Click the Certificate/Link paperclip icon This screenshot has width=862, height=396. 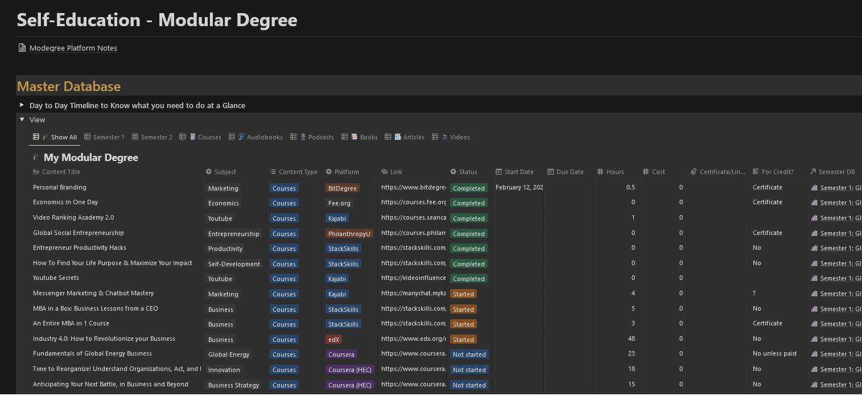click(694, 172)
